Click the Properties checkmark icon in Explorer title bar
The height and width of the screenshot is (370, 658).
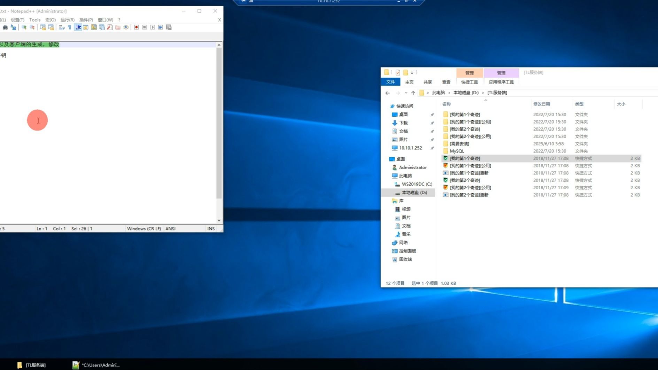click(x=398, y=72)
